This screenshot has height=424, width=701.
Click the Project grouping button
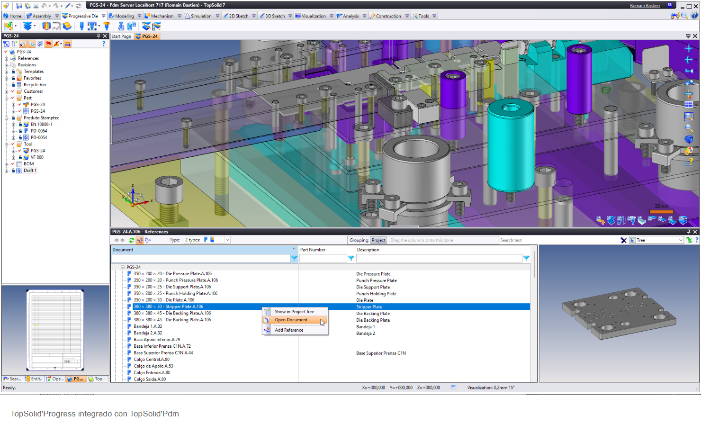coord(378,240)
